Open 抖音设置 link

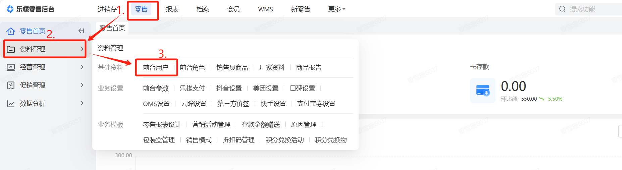tap(229, 88)
